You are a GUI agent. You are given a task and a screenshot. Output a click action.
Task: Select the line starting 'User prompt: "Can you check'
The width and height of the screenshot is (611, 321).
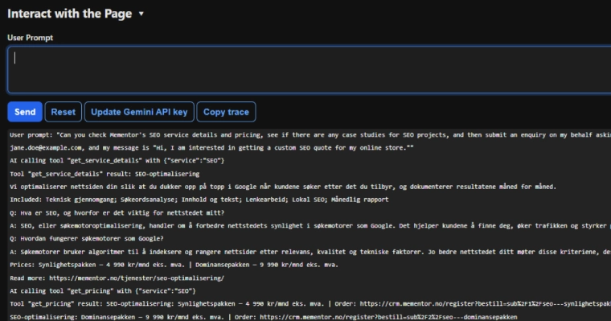310,135
